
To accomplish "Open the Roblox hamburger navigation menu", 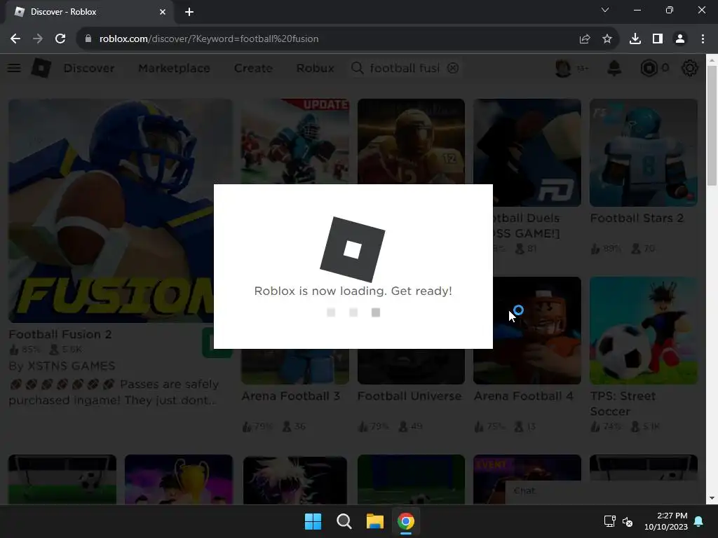I will pos(14,68).
